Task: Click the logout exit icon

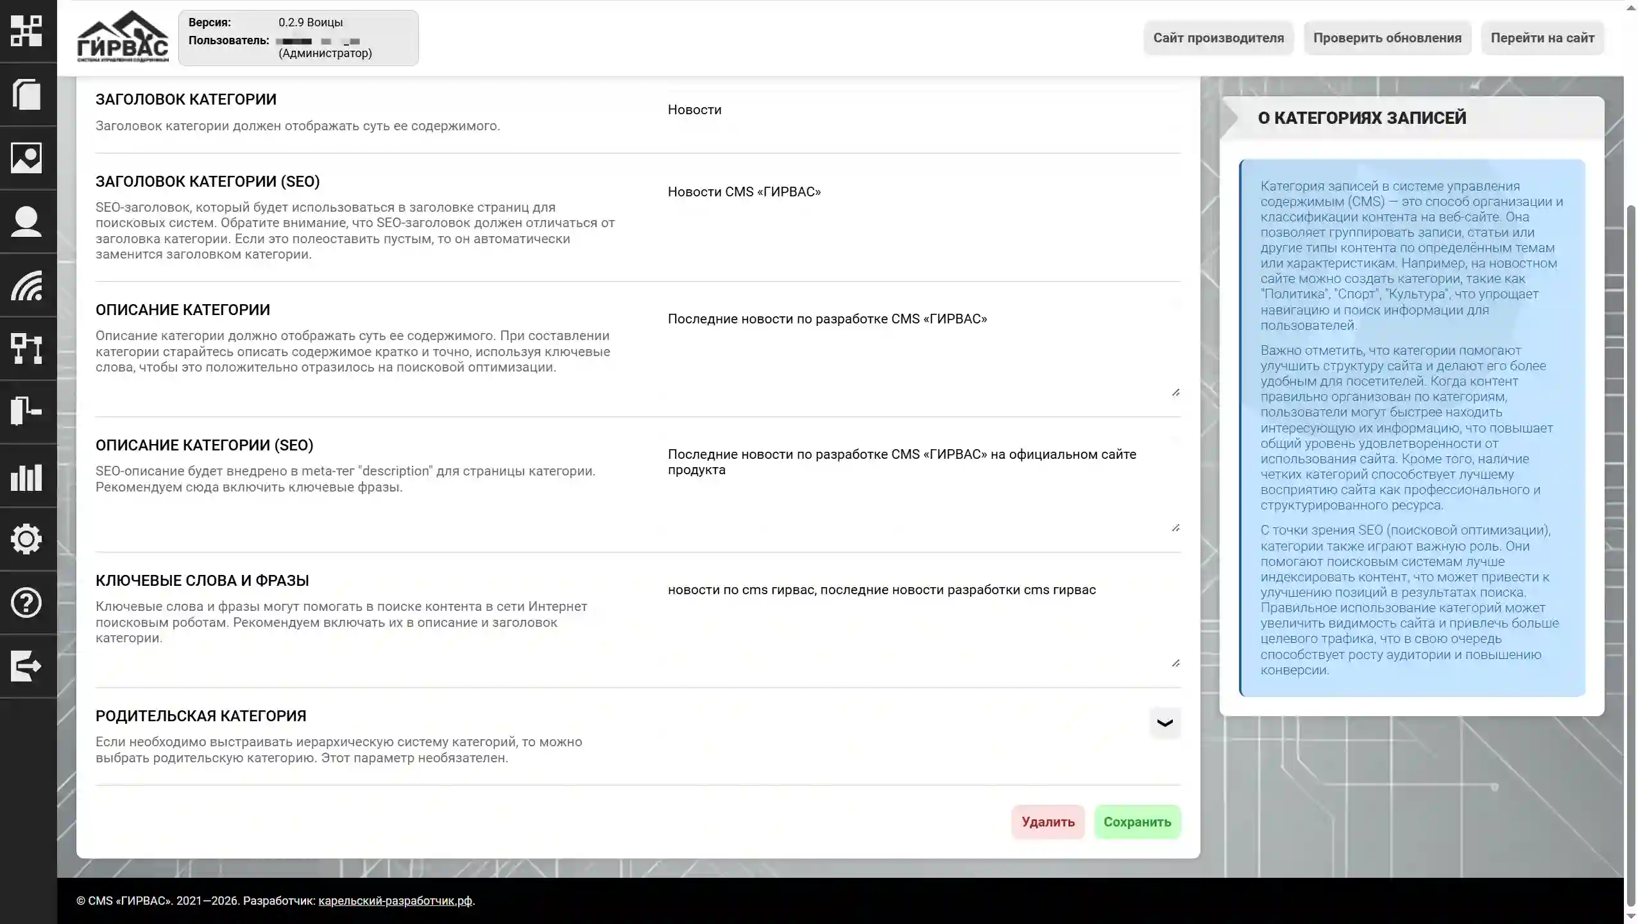Action: click(x=27, y=666)
